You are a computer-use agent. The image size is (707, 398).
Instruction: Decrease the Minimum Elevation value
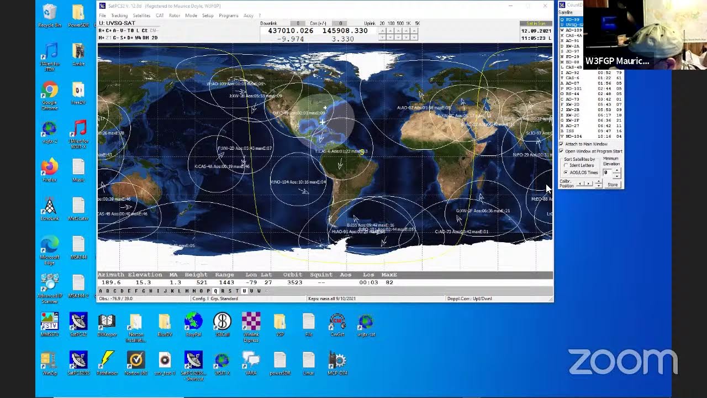coord(616,175)
